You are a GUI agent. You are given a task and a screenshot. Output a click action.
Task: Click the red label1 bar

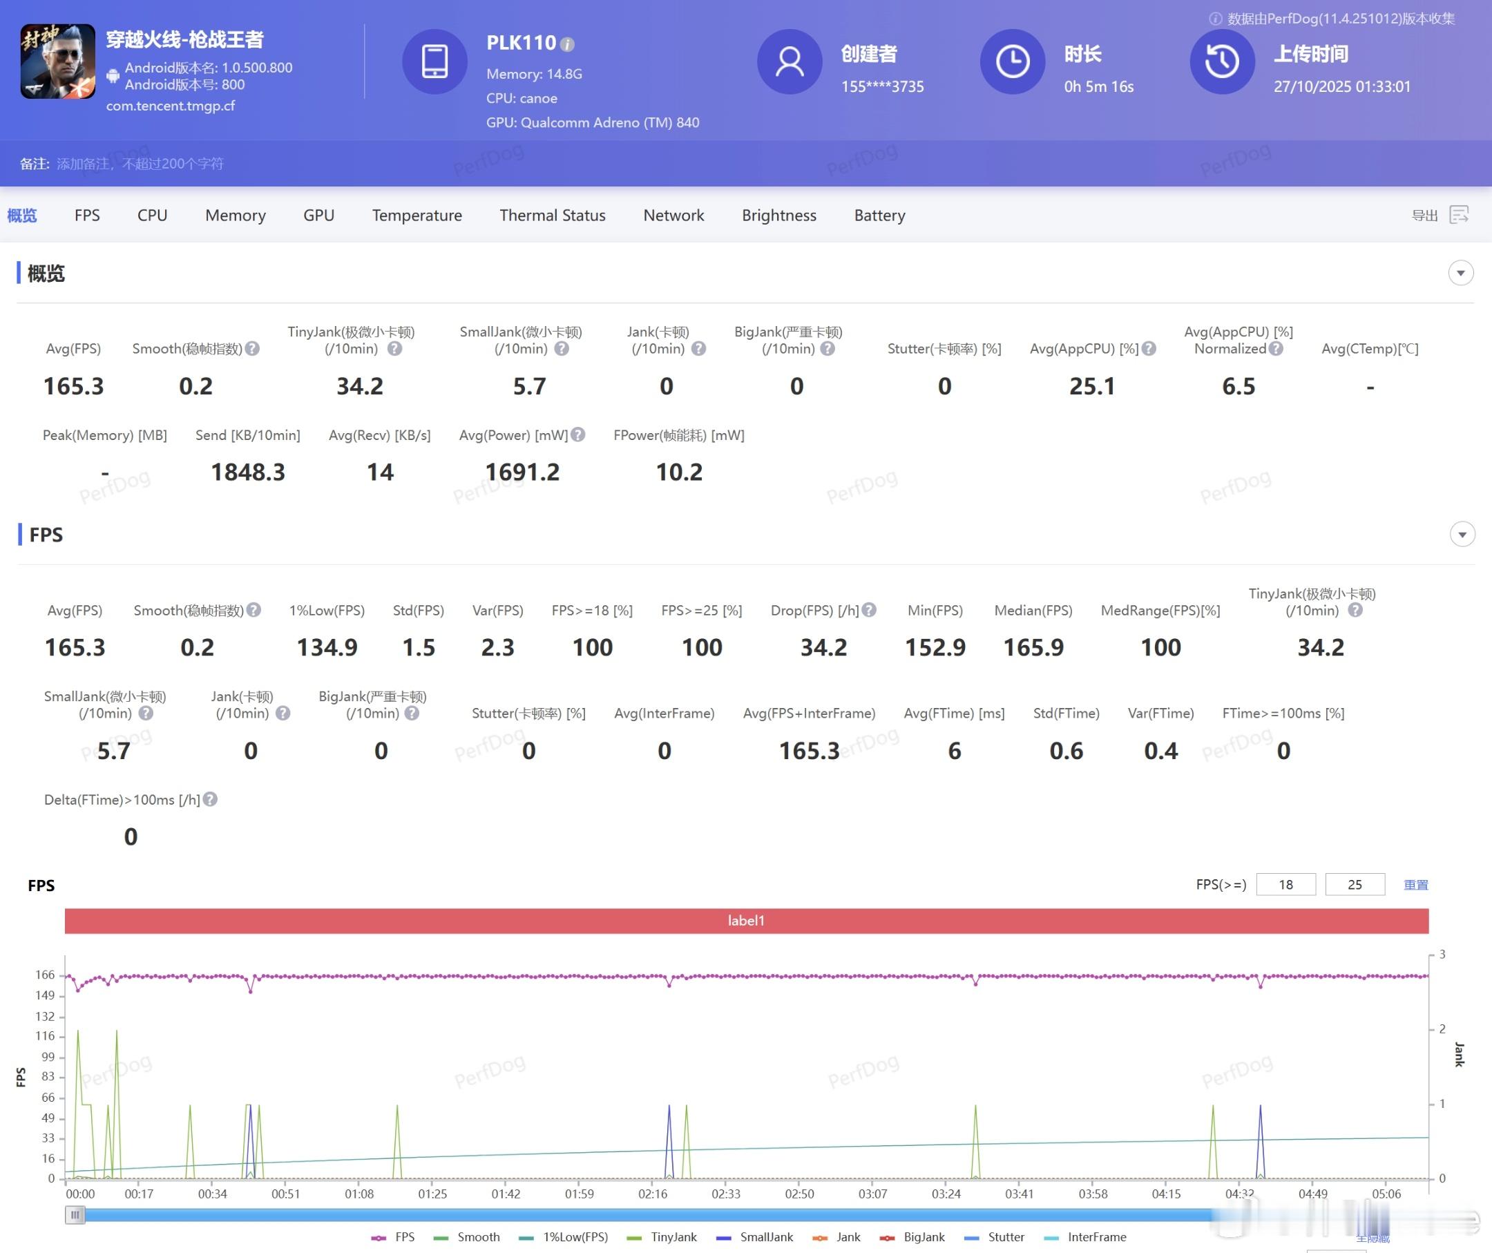click(x=746, y=921)
